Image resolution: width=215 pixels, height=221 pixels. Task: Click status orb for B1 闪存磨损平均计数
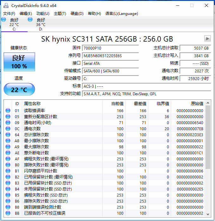(8, 171)
